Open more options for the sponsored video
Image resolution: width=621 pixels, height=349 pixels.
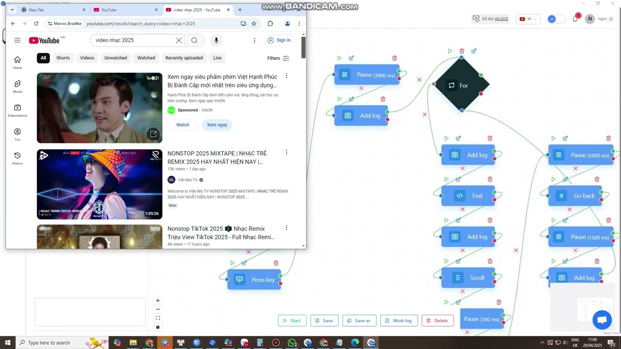point(286,76)
